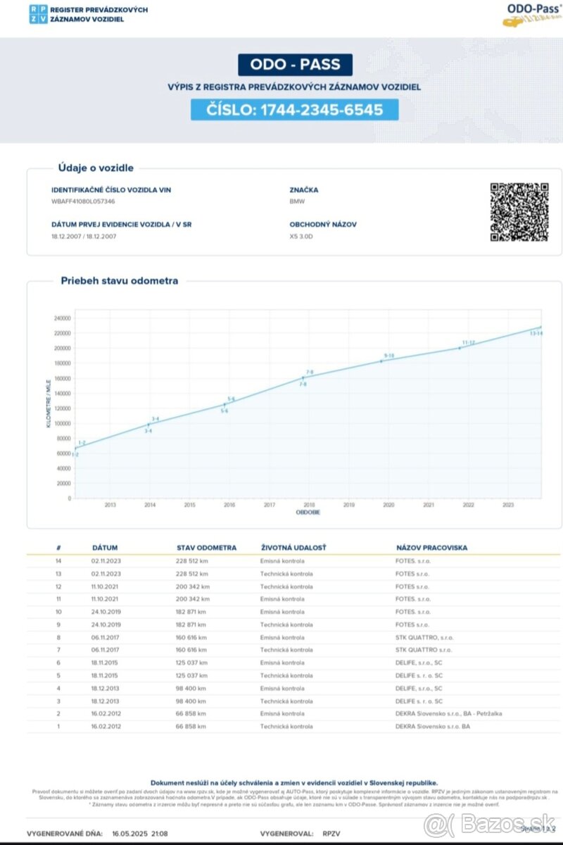The width and height of the screenshot is (563, 845).
Task: Select the ČÍSLO: 1744-2345-6545 number box
Action: coord(294,109)
